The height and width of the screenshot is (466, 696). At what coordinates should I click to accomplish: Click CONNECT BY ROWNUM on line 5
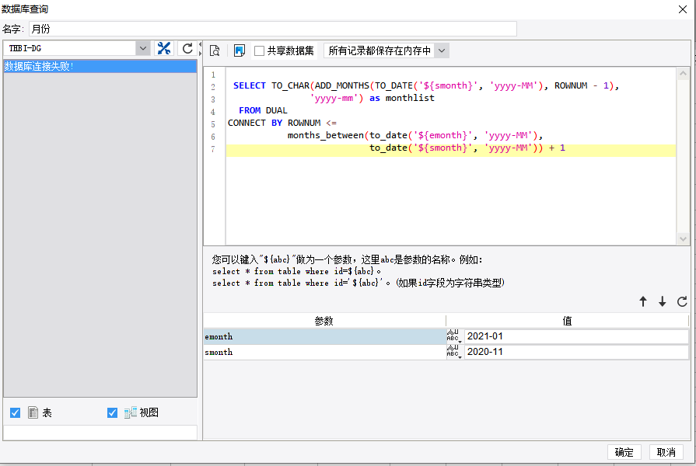tap(274, 123)
